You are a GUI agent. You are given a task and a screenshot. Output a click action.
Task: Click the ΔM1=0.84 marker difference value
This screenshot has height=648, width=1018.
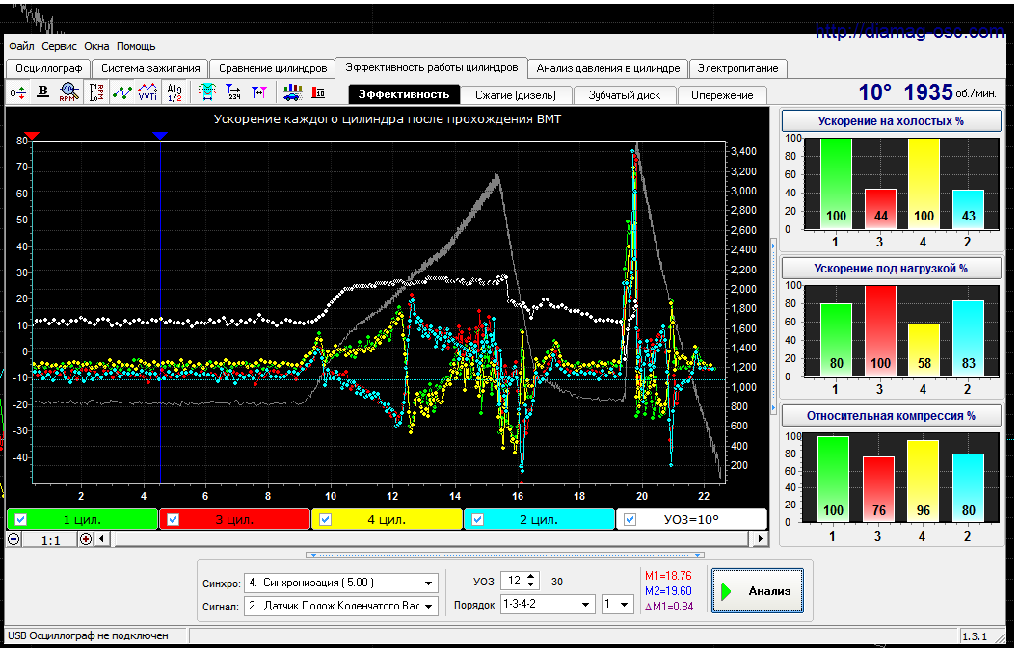point(669,607)
